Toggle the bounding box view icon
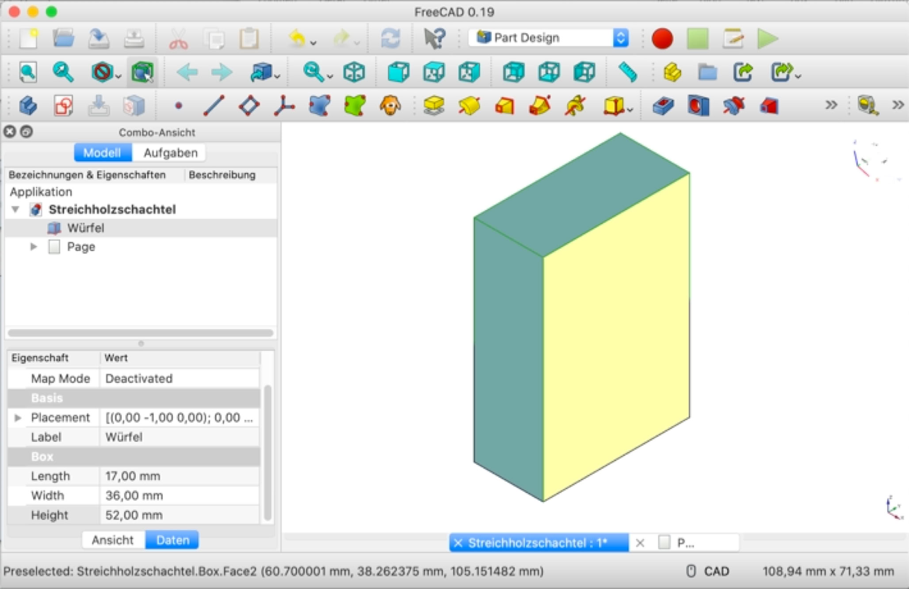Screen dimensions: 909x589 (142, 72)
